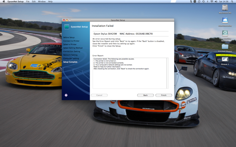Select the Network Setting step
Image resolution: width=236 pixels, height=147 pixels.
pos(70,55)
